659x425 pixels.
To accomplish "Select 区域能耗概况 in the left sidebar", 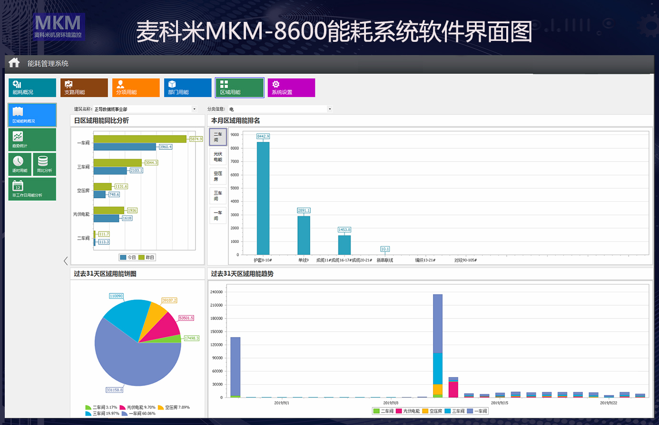I will click(32, 115).
